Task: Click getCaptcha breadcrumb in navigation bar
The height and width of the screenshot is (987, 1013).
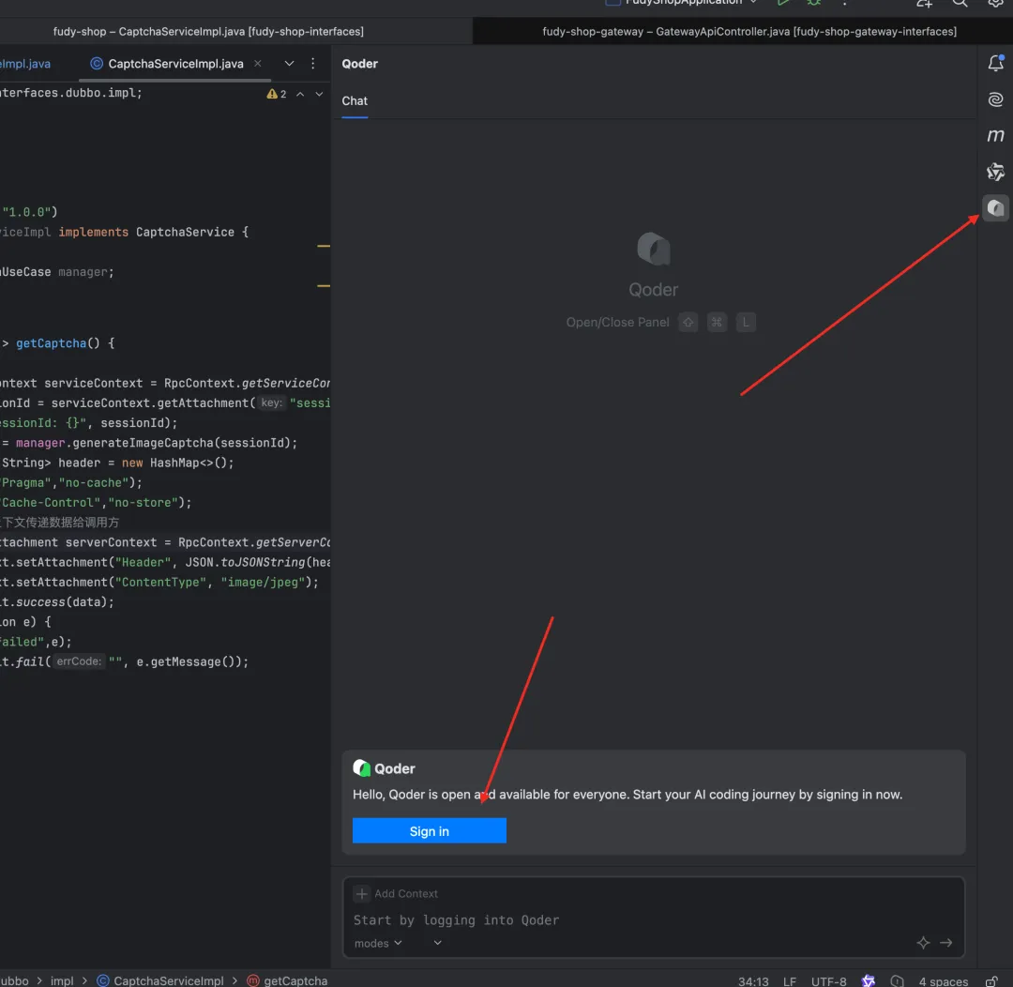Action: point(288,980)
